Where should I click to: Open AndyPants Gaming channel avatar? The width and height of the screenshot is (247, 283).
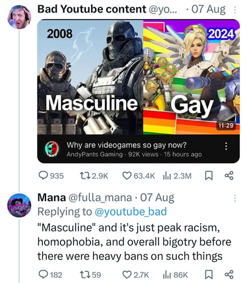click(x=52, y=149)
